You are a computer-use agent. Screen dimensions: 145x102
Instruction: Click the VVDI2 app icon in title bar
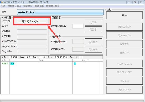1,2
